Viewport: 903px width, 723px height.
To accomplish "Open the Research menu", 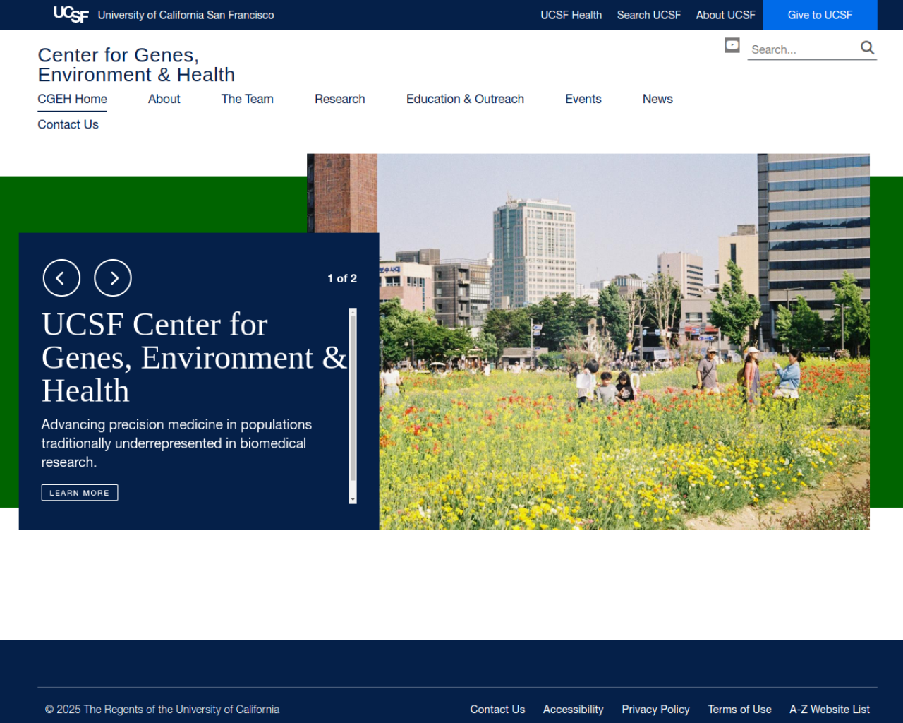I will (339, 99).
